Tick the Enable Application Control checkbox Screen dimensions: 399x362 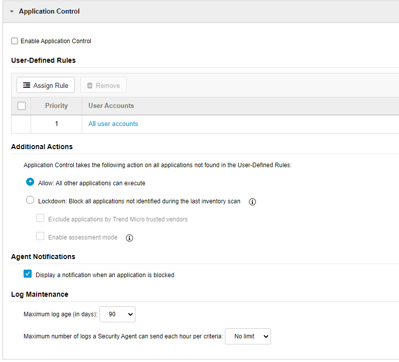click(x=15, y=41)
